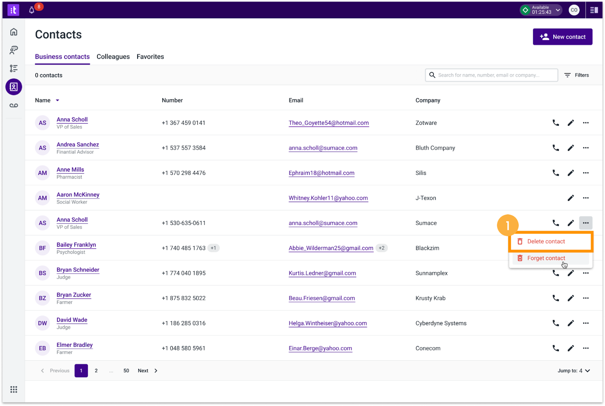Click email Ephraim18@hotmail.com
The width and height of the screenshot is (605, 406).
[x=321, y=173]
